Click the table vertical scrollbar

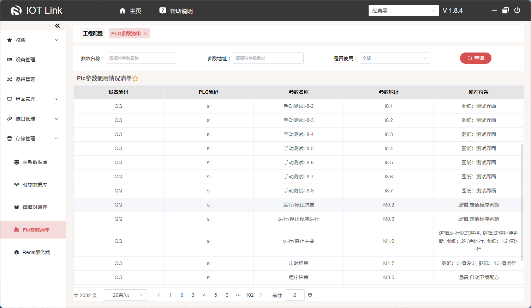(x=522, y=203)
